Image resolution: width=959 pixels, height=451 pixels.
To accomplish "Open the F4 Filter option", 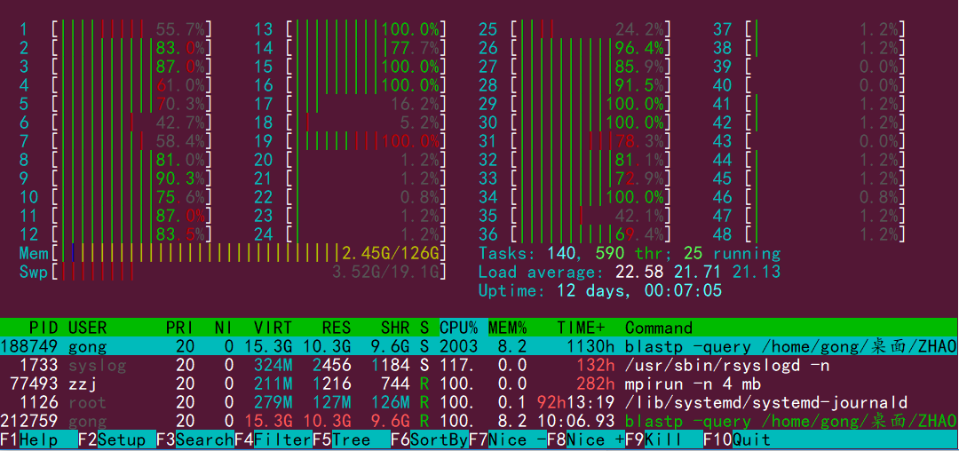I will (x=273, y=440).
